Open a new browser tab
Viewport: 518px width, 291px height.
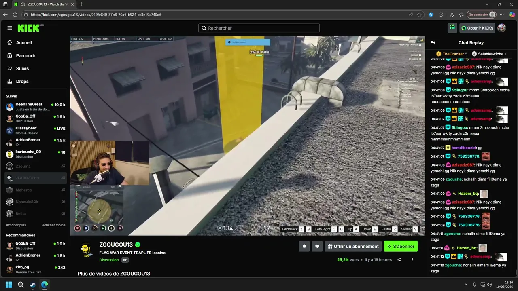81,4
